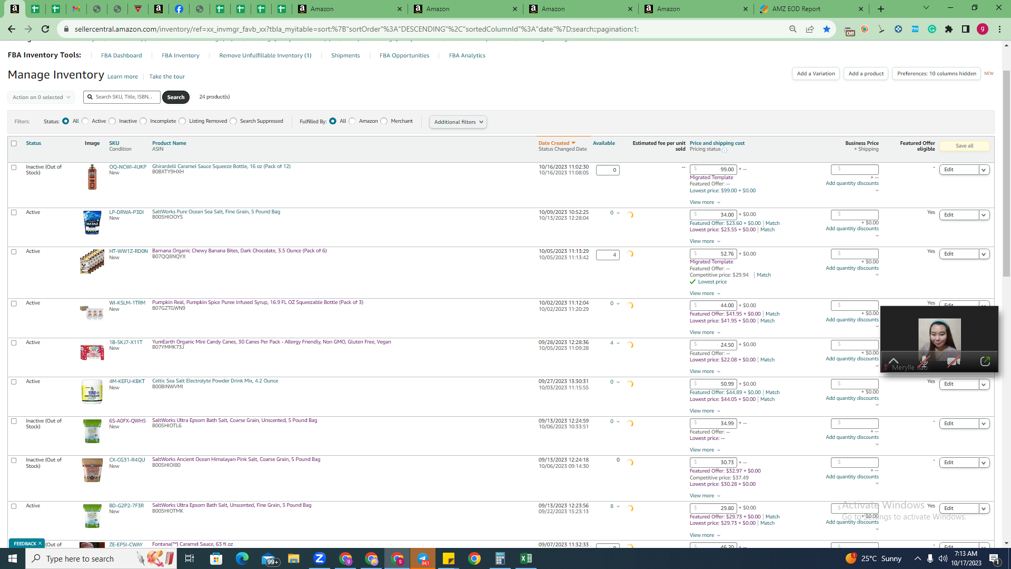Select the Search Suppressed radio filter

(x=233, y=121)
